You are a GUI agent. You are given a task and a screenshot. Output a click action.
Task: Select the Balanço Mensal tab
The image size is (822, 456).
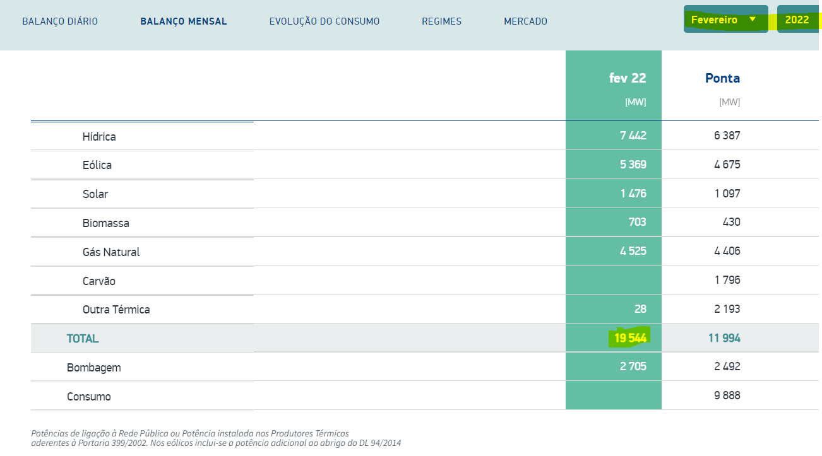(183, 21)
